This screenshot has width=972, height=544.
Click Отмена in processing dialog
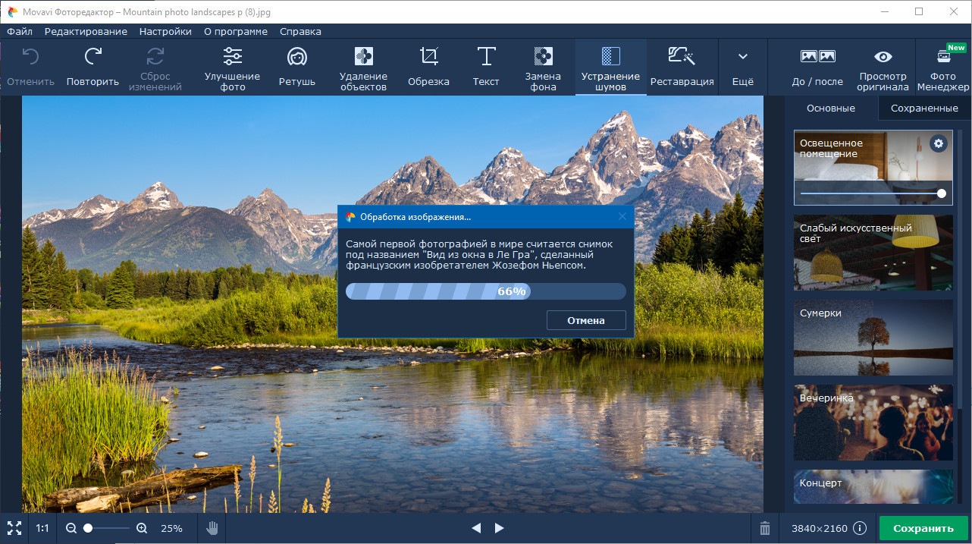click(x=586, y=320)
